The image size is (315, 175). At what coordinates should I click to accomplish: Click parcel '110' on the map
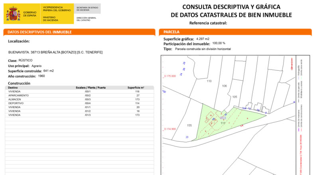point(209,81)
